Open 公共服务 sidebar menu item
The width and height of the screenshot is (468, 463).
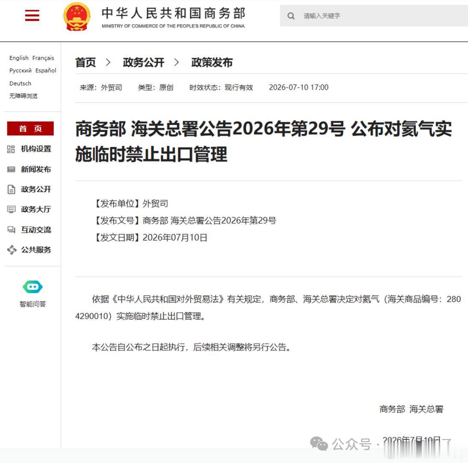click(36, 250)
